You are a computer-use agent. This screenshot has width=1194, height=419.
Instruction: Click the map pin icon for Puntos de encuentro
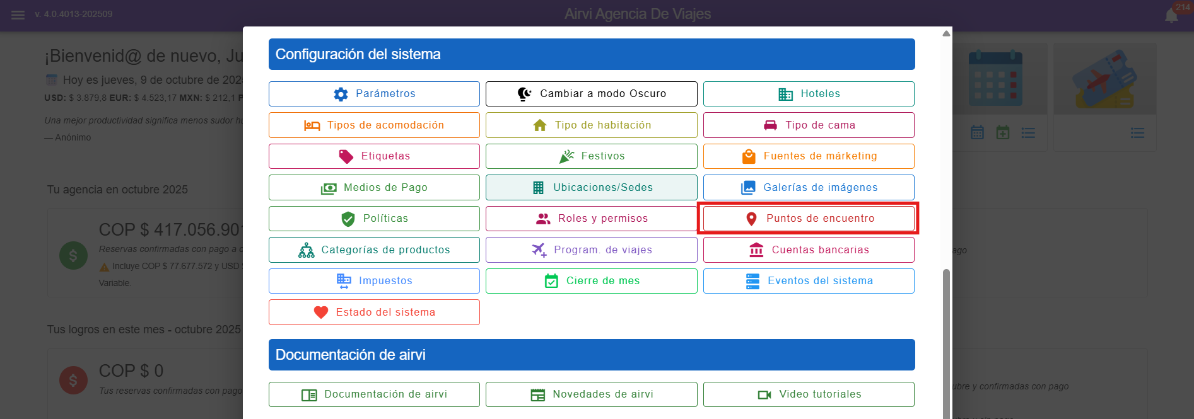(751, 219)
